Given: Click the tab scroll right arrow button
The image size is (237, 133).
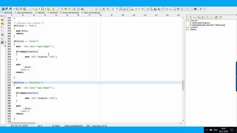Looking at the screenshot, I should pos(5,16).
